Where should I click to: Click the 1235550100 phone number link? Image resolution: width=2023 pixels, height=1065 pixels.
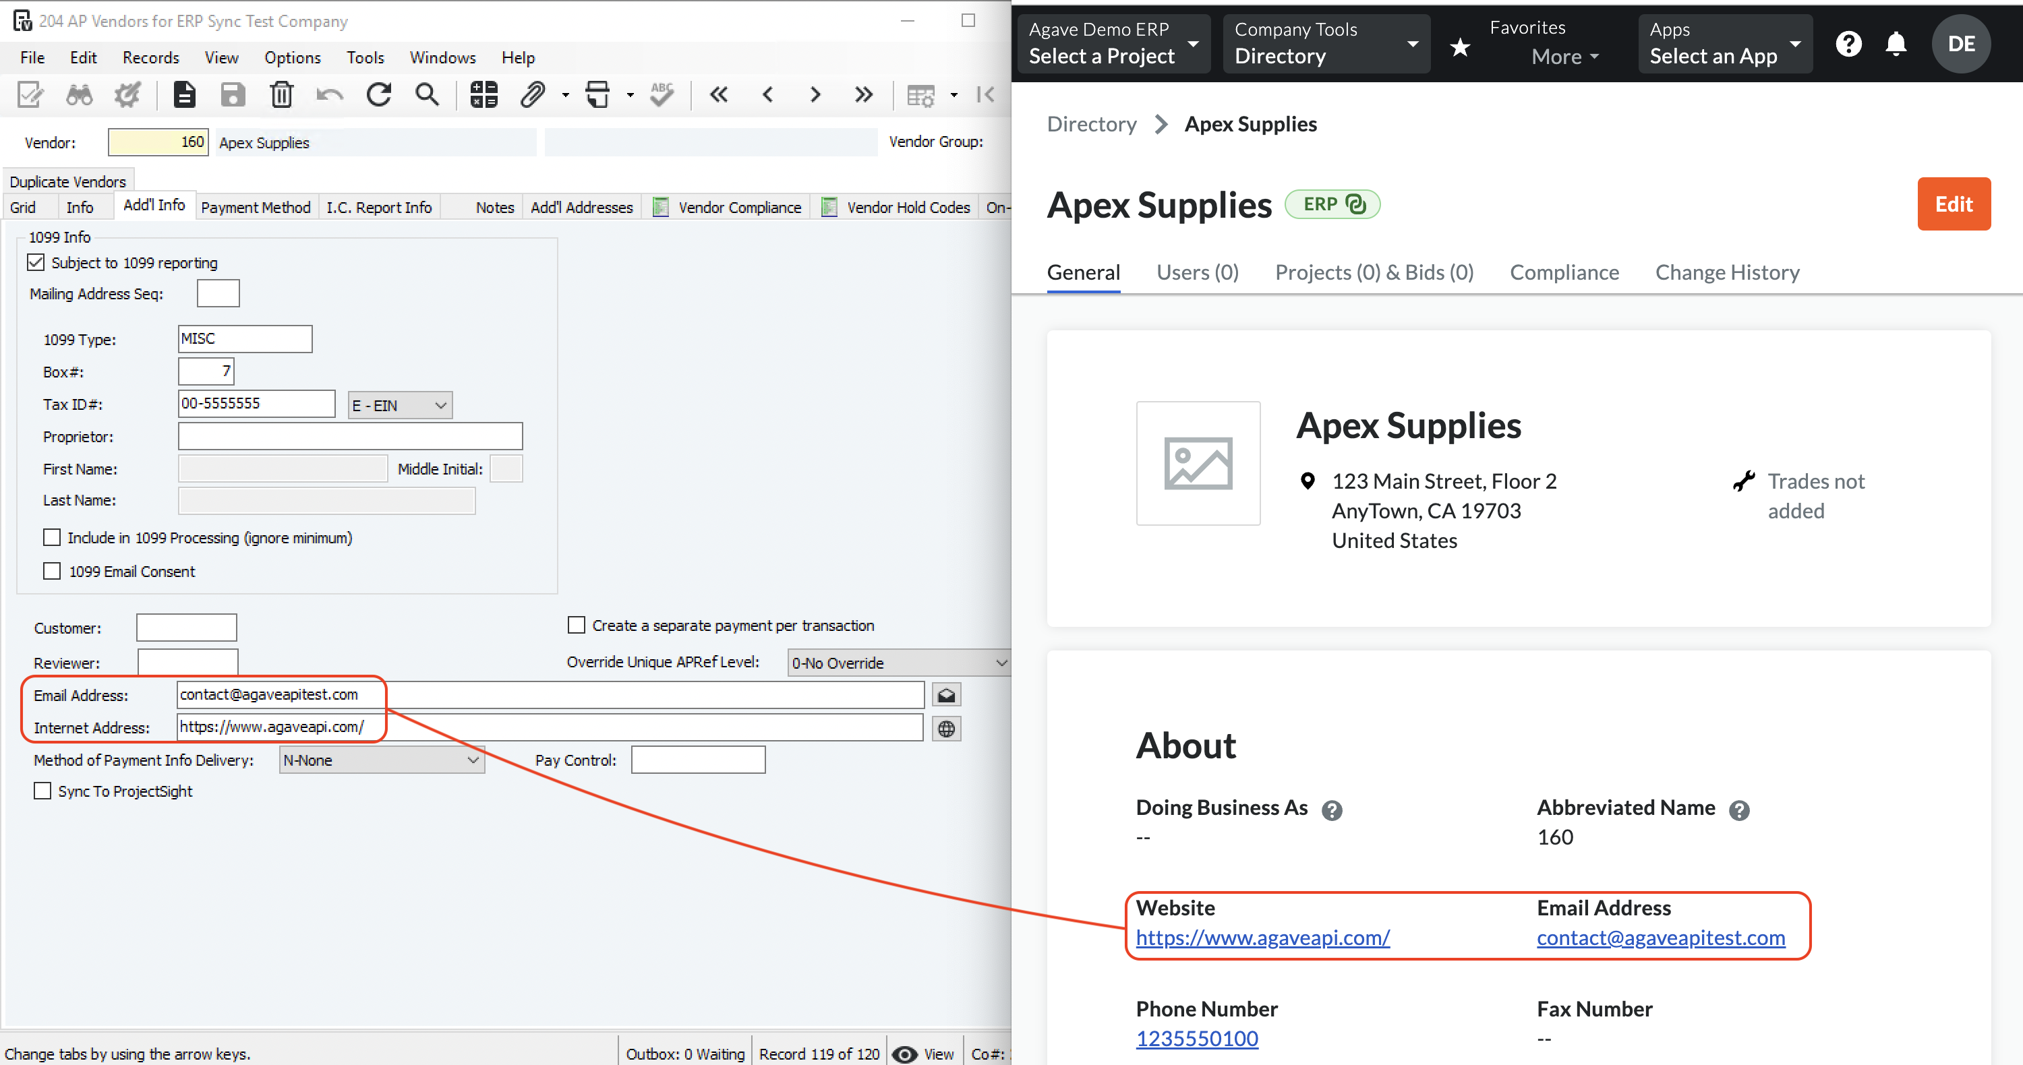[1197, 1038]
